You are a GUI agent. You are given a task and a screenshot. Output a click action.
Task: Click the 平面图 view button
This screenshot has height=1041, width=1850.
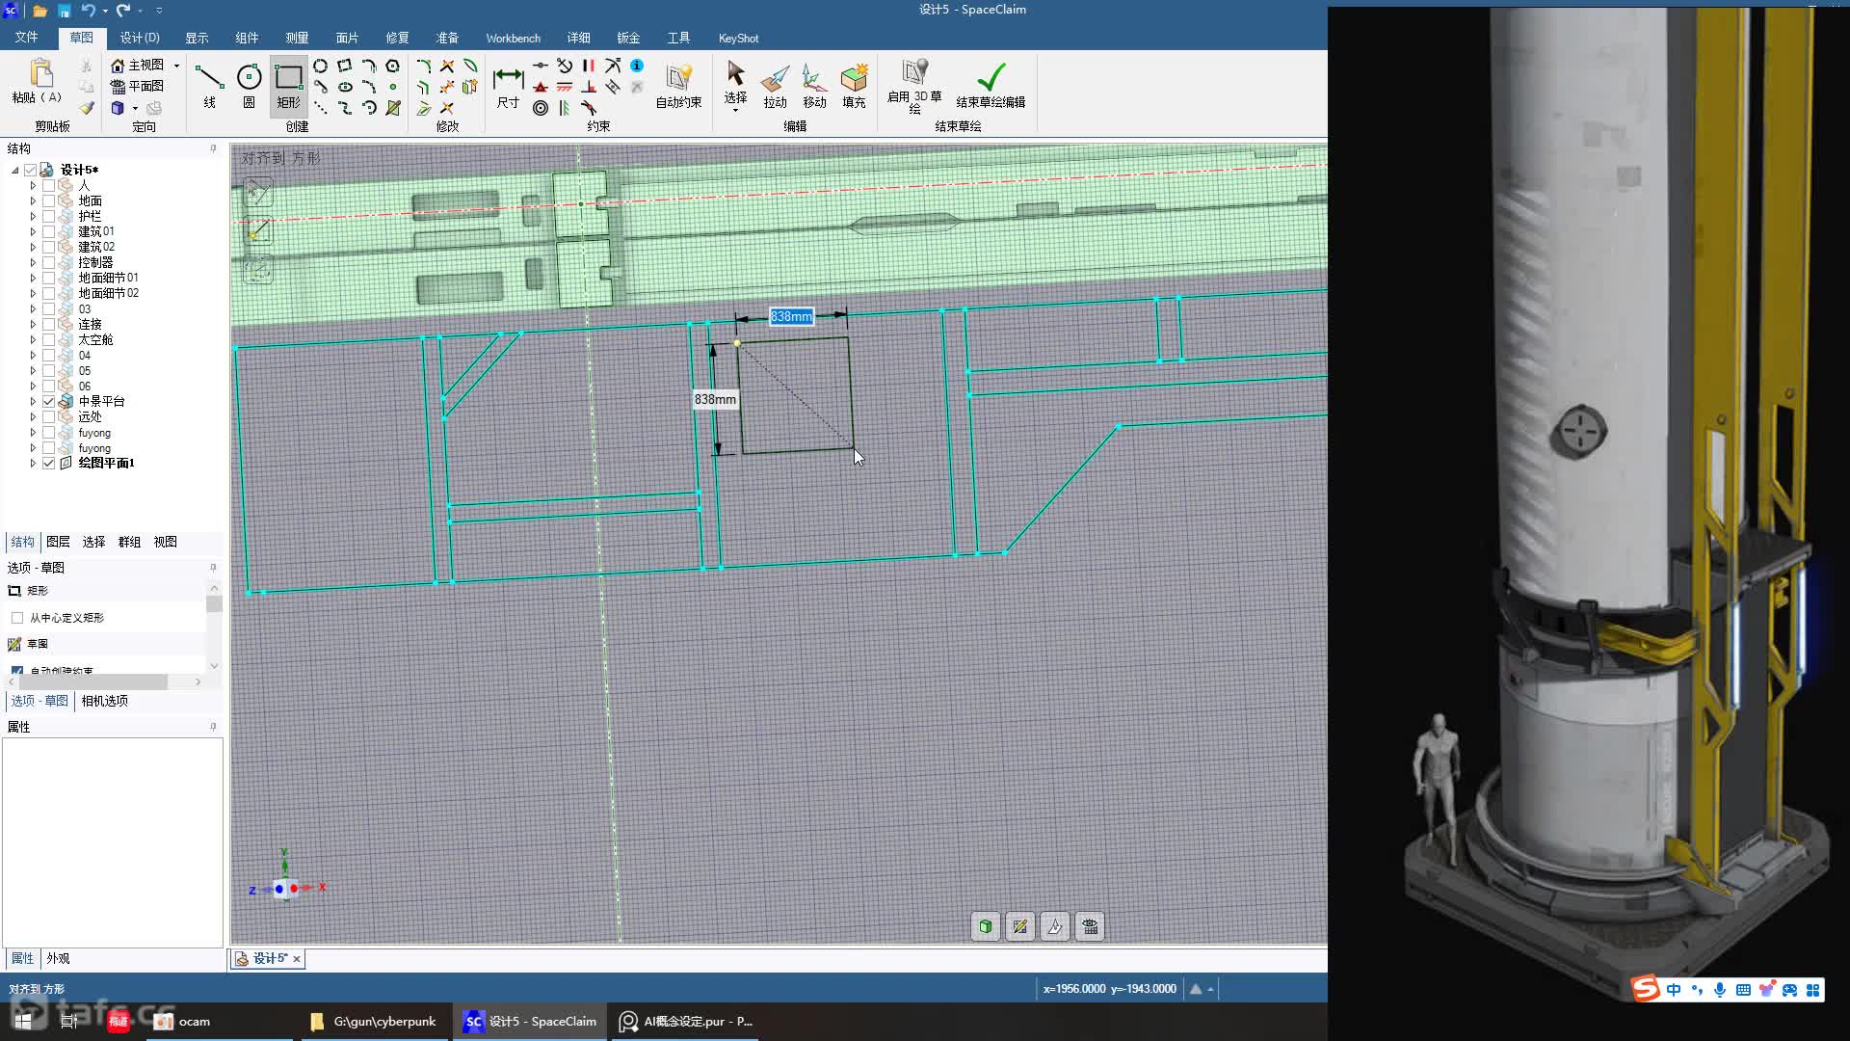tap(137, 86)
